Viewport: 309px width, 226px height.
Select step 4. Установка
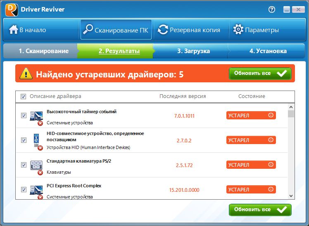pyautogui.click(x=266, y=51)
